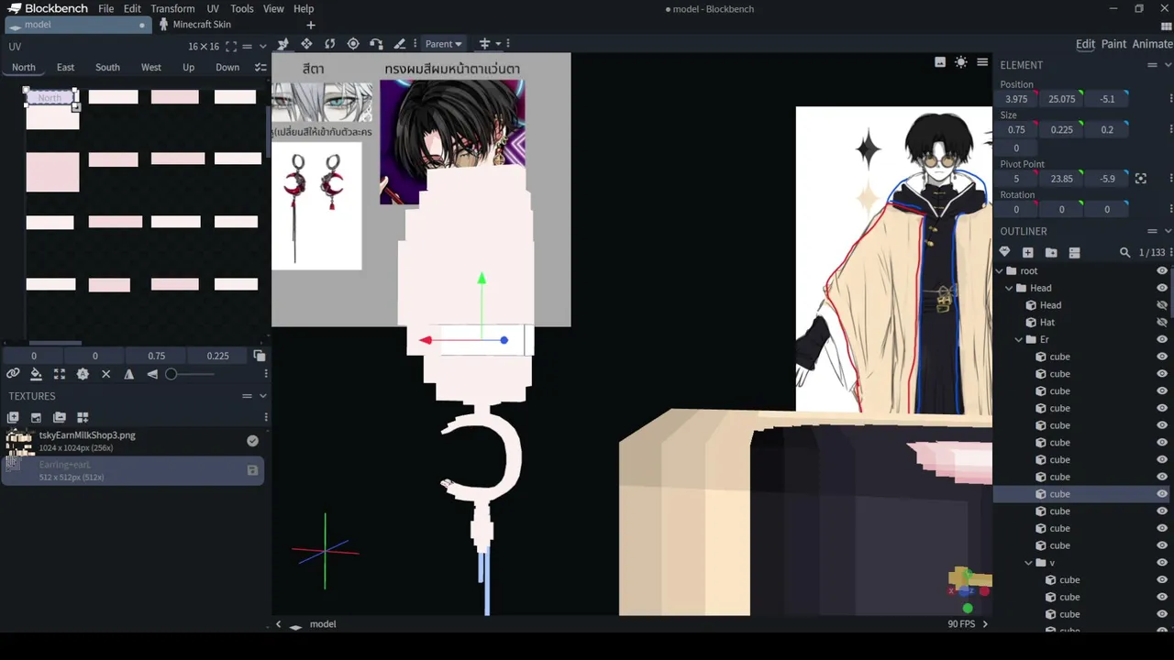Open the viewport hamburger menu
Viewport: 1174px width, 660px height.
tap(982, 62)
